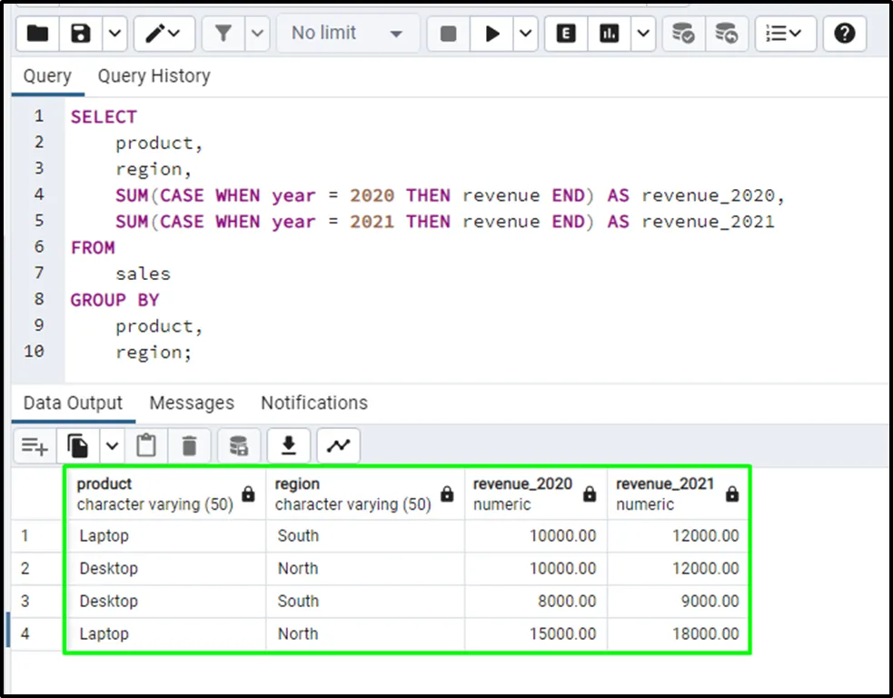Image resolution: width=893 pixels, height=698 pixels.
Task: Expand the Execute options dropdown arrow
Action: point(527,34)
